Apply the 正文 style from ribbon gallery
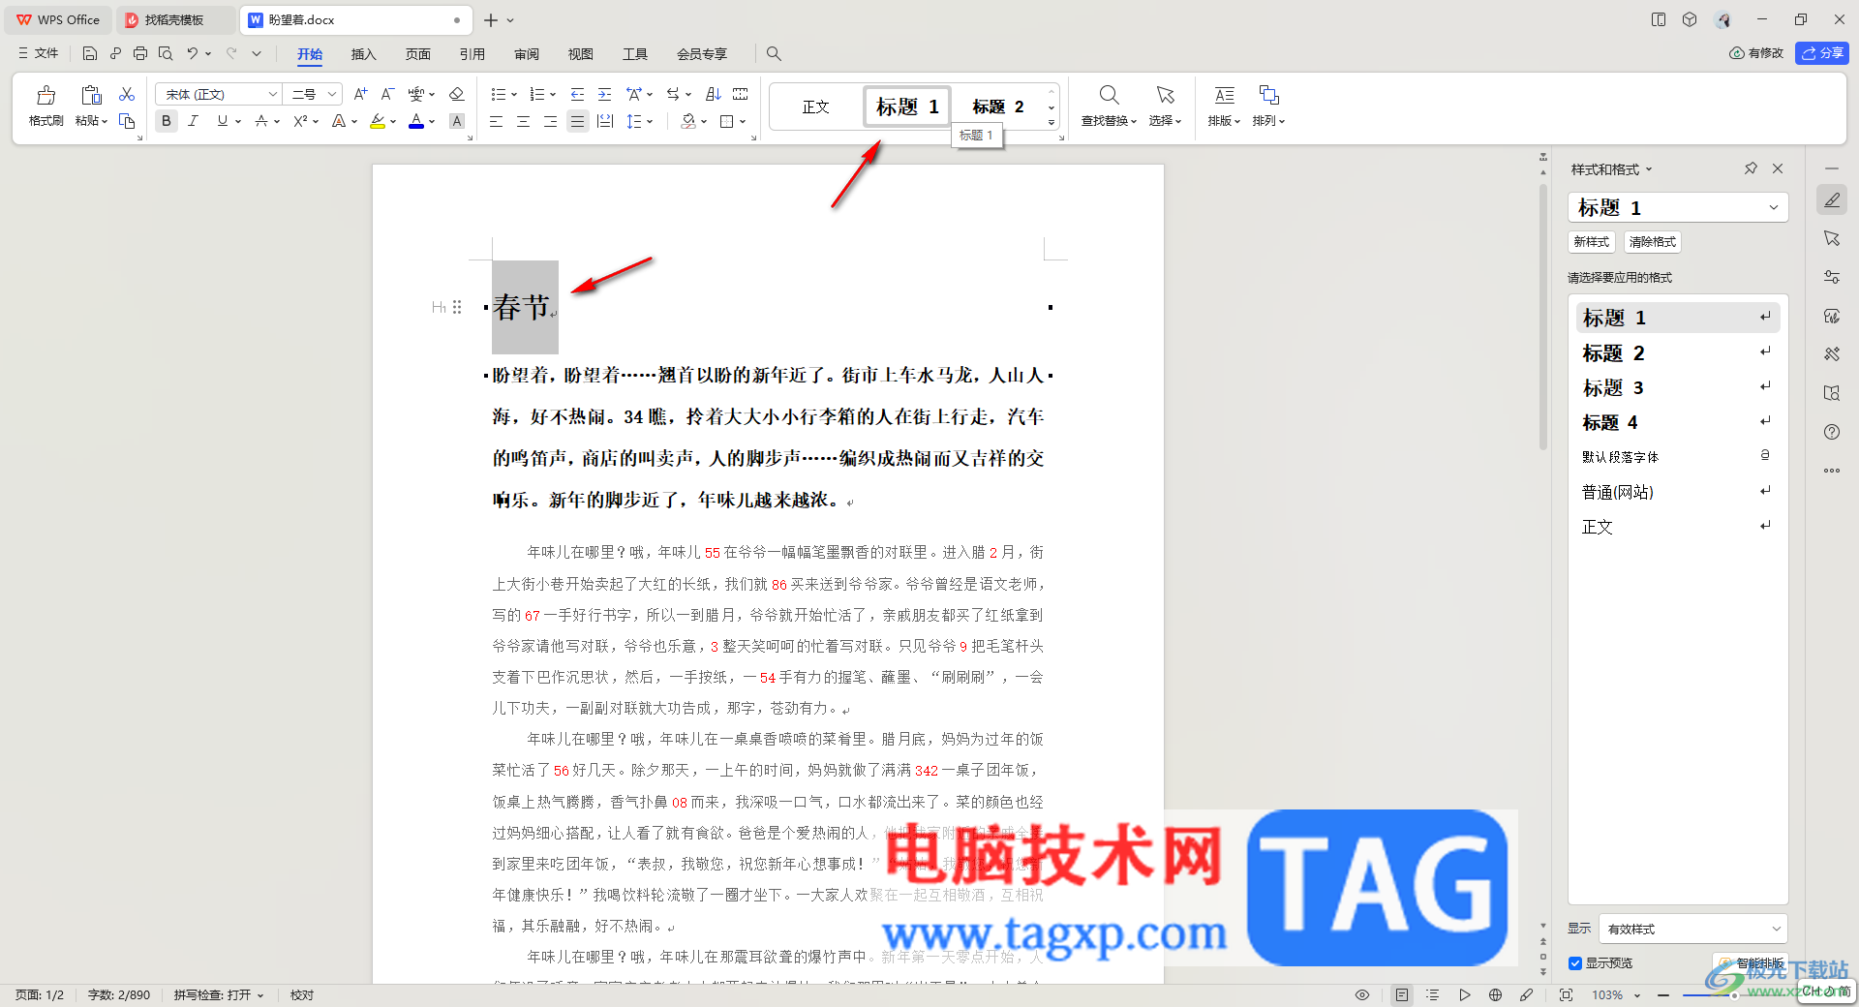This screenshot has width=1859, height=1007. (816, 107)
